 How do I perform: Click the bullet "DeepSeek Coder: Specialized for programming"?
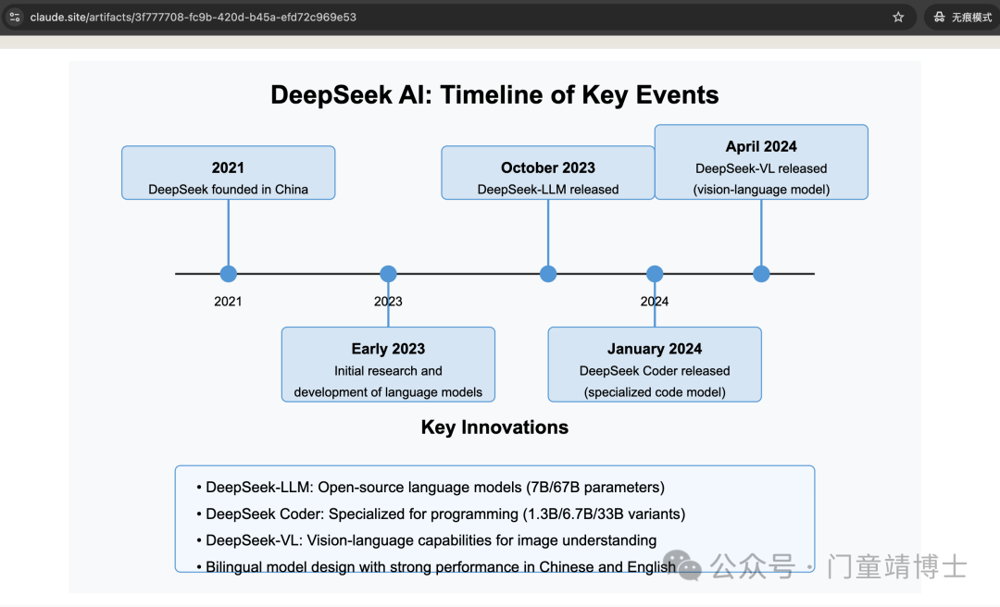click(x=441, y=514)
